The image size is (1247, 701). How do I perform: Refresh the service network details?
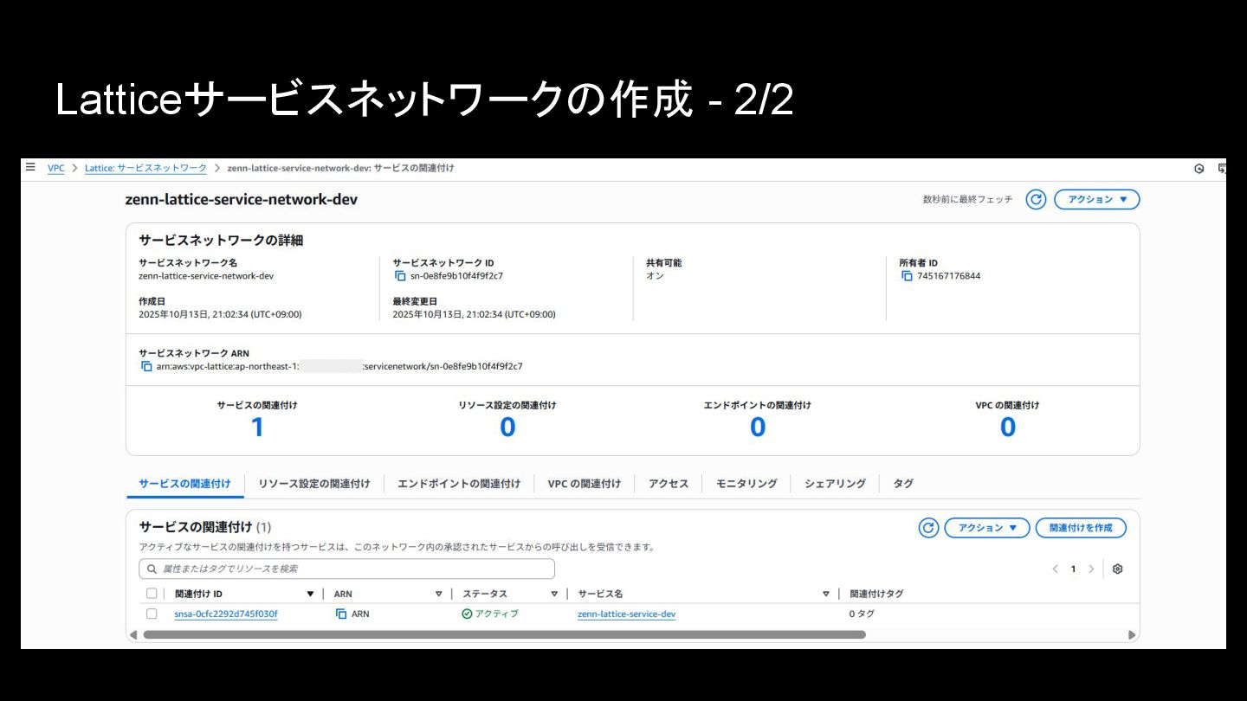pos(1036,200)
